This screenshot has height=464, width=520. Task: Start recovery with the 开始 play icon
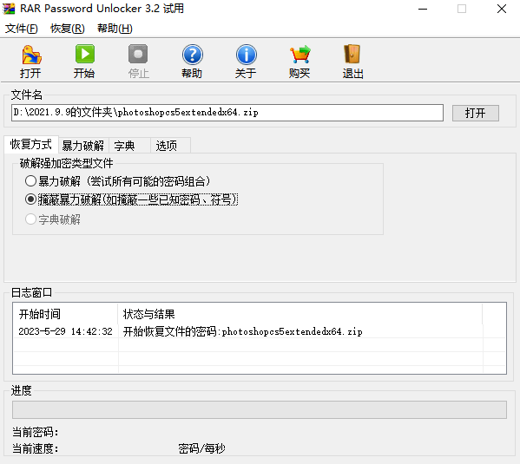click(x=85, y=54)
